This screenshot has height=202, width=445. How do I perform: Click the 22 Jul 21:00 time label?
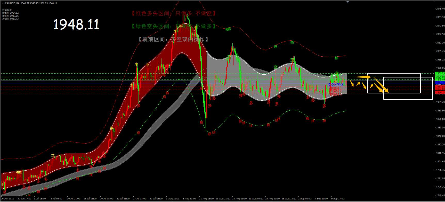(x=123, y=199)
